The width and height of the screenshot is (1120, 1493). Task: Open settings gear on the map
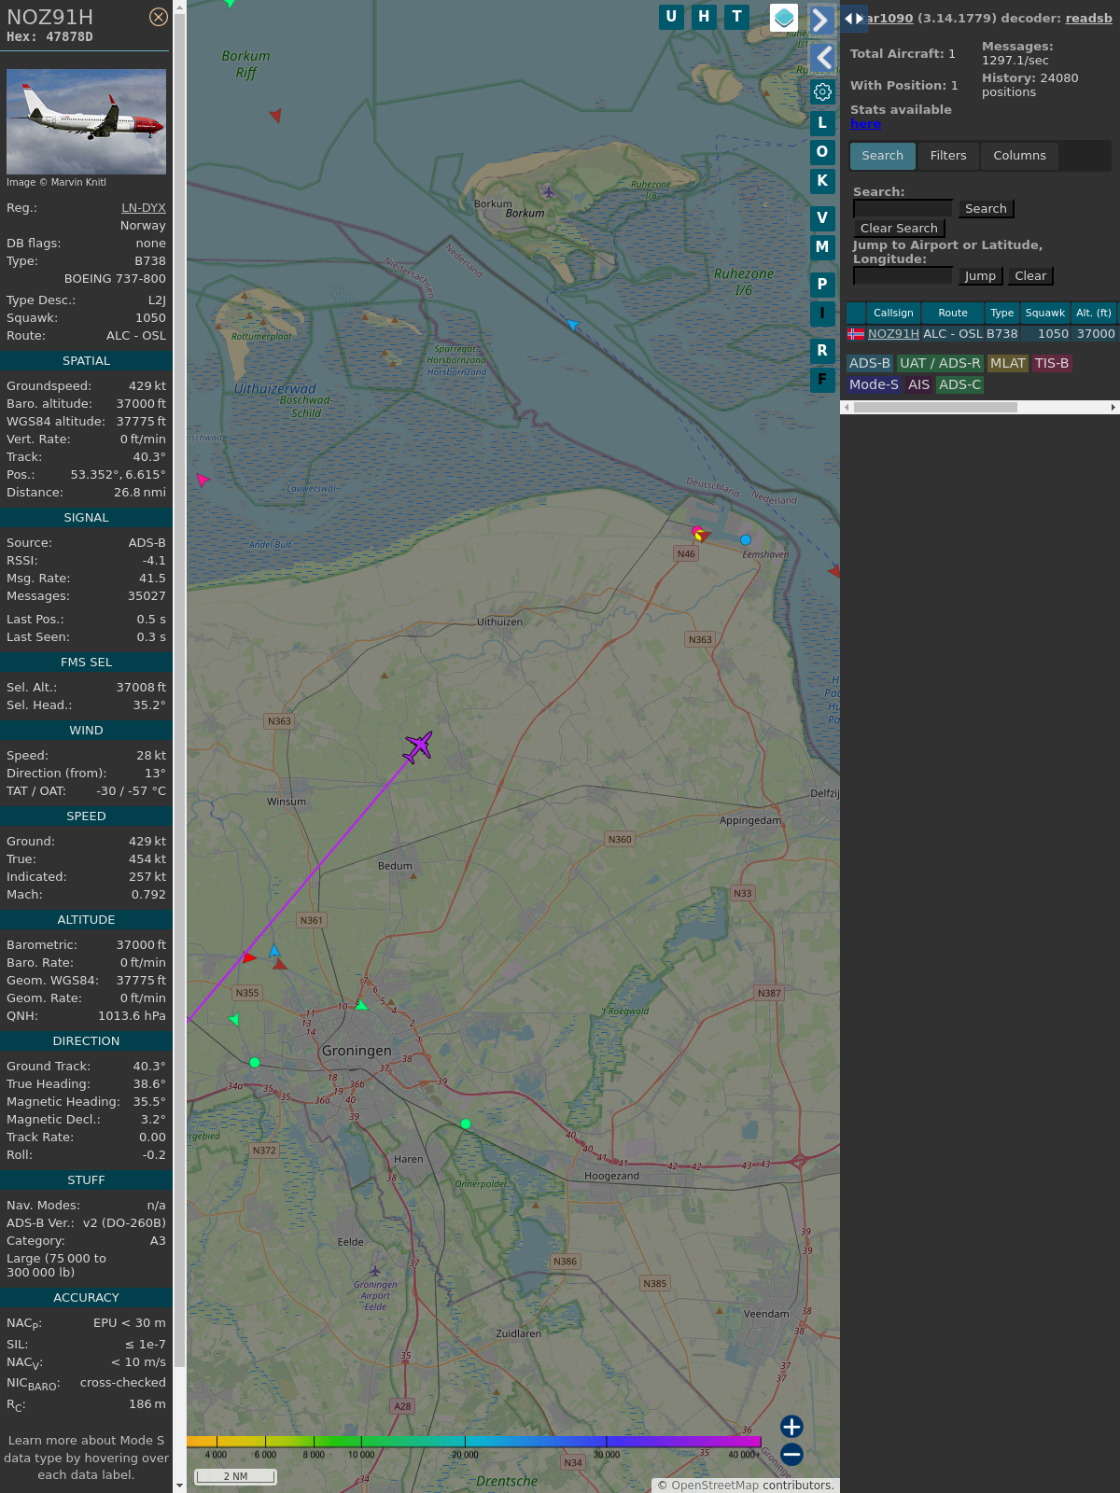822,91
